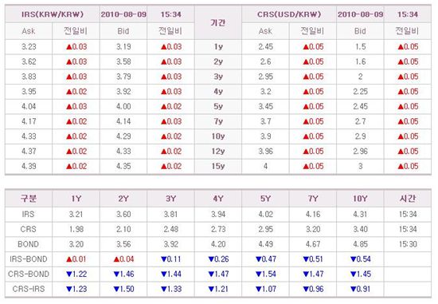The image size is (438, 304).
Task: Click the 7Y column header in the lower table
Action: (x=313, y=199)
